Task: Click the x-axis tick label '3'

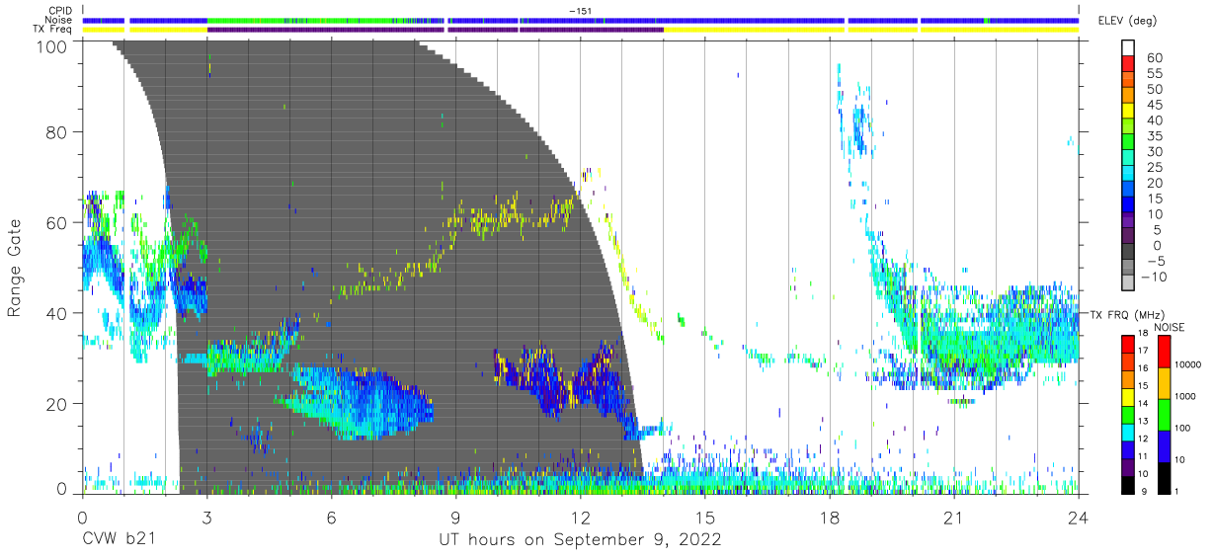Action: pyautogui.click(x=206, y=517)
